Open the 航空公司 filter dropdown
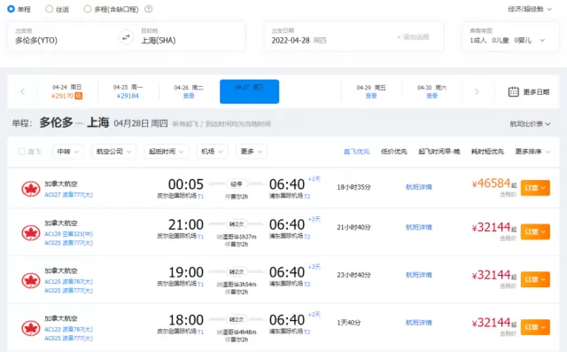The height and width of the screenshot is (352, 567). pos(114,152)
